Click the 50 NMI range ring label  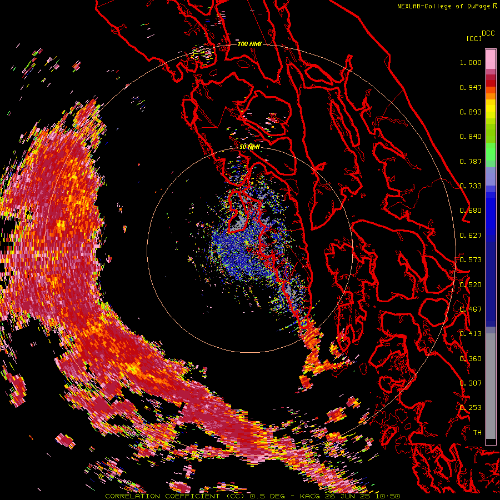click(249, 147)
